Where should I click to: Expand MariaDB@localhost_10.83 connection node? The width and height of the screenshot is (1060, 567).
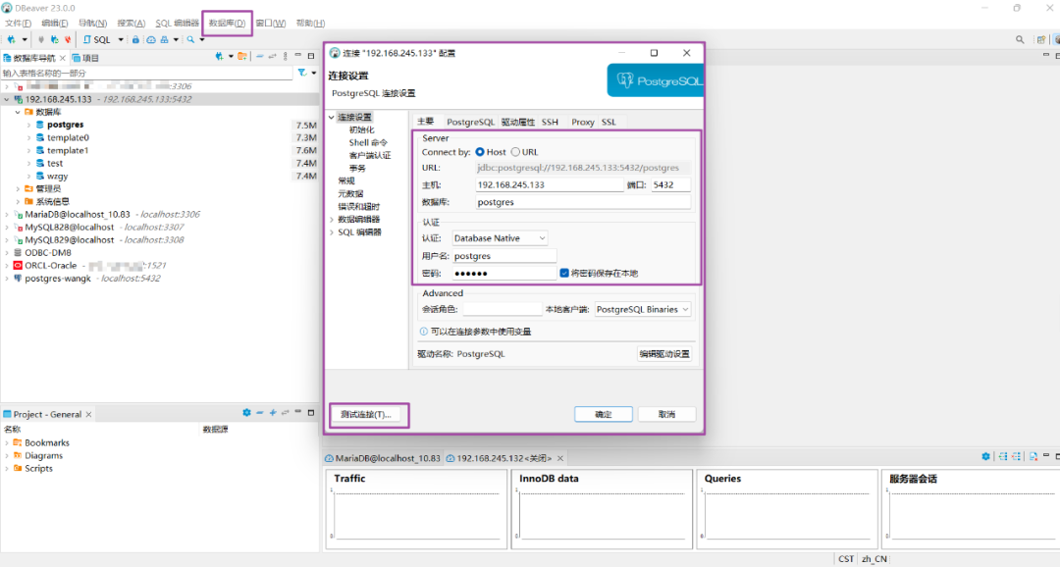(x=7, y=214)
